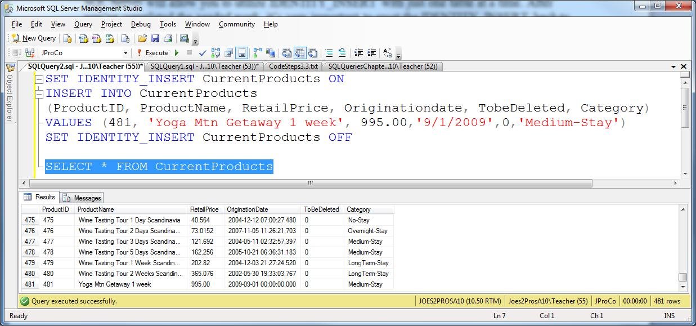Click the editor horizontal scroll right arrow
This screenshot has width=696, height=326.
pos(675,183)
